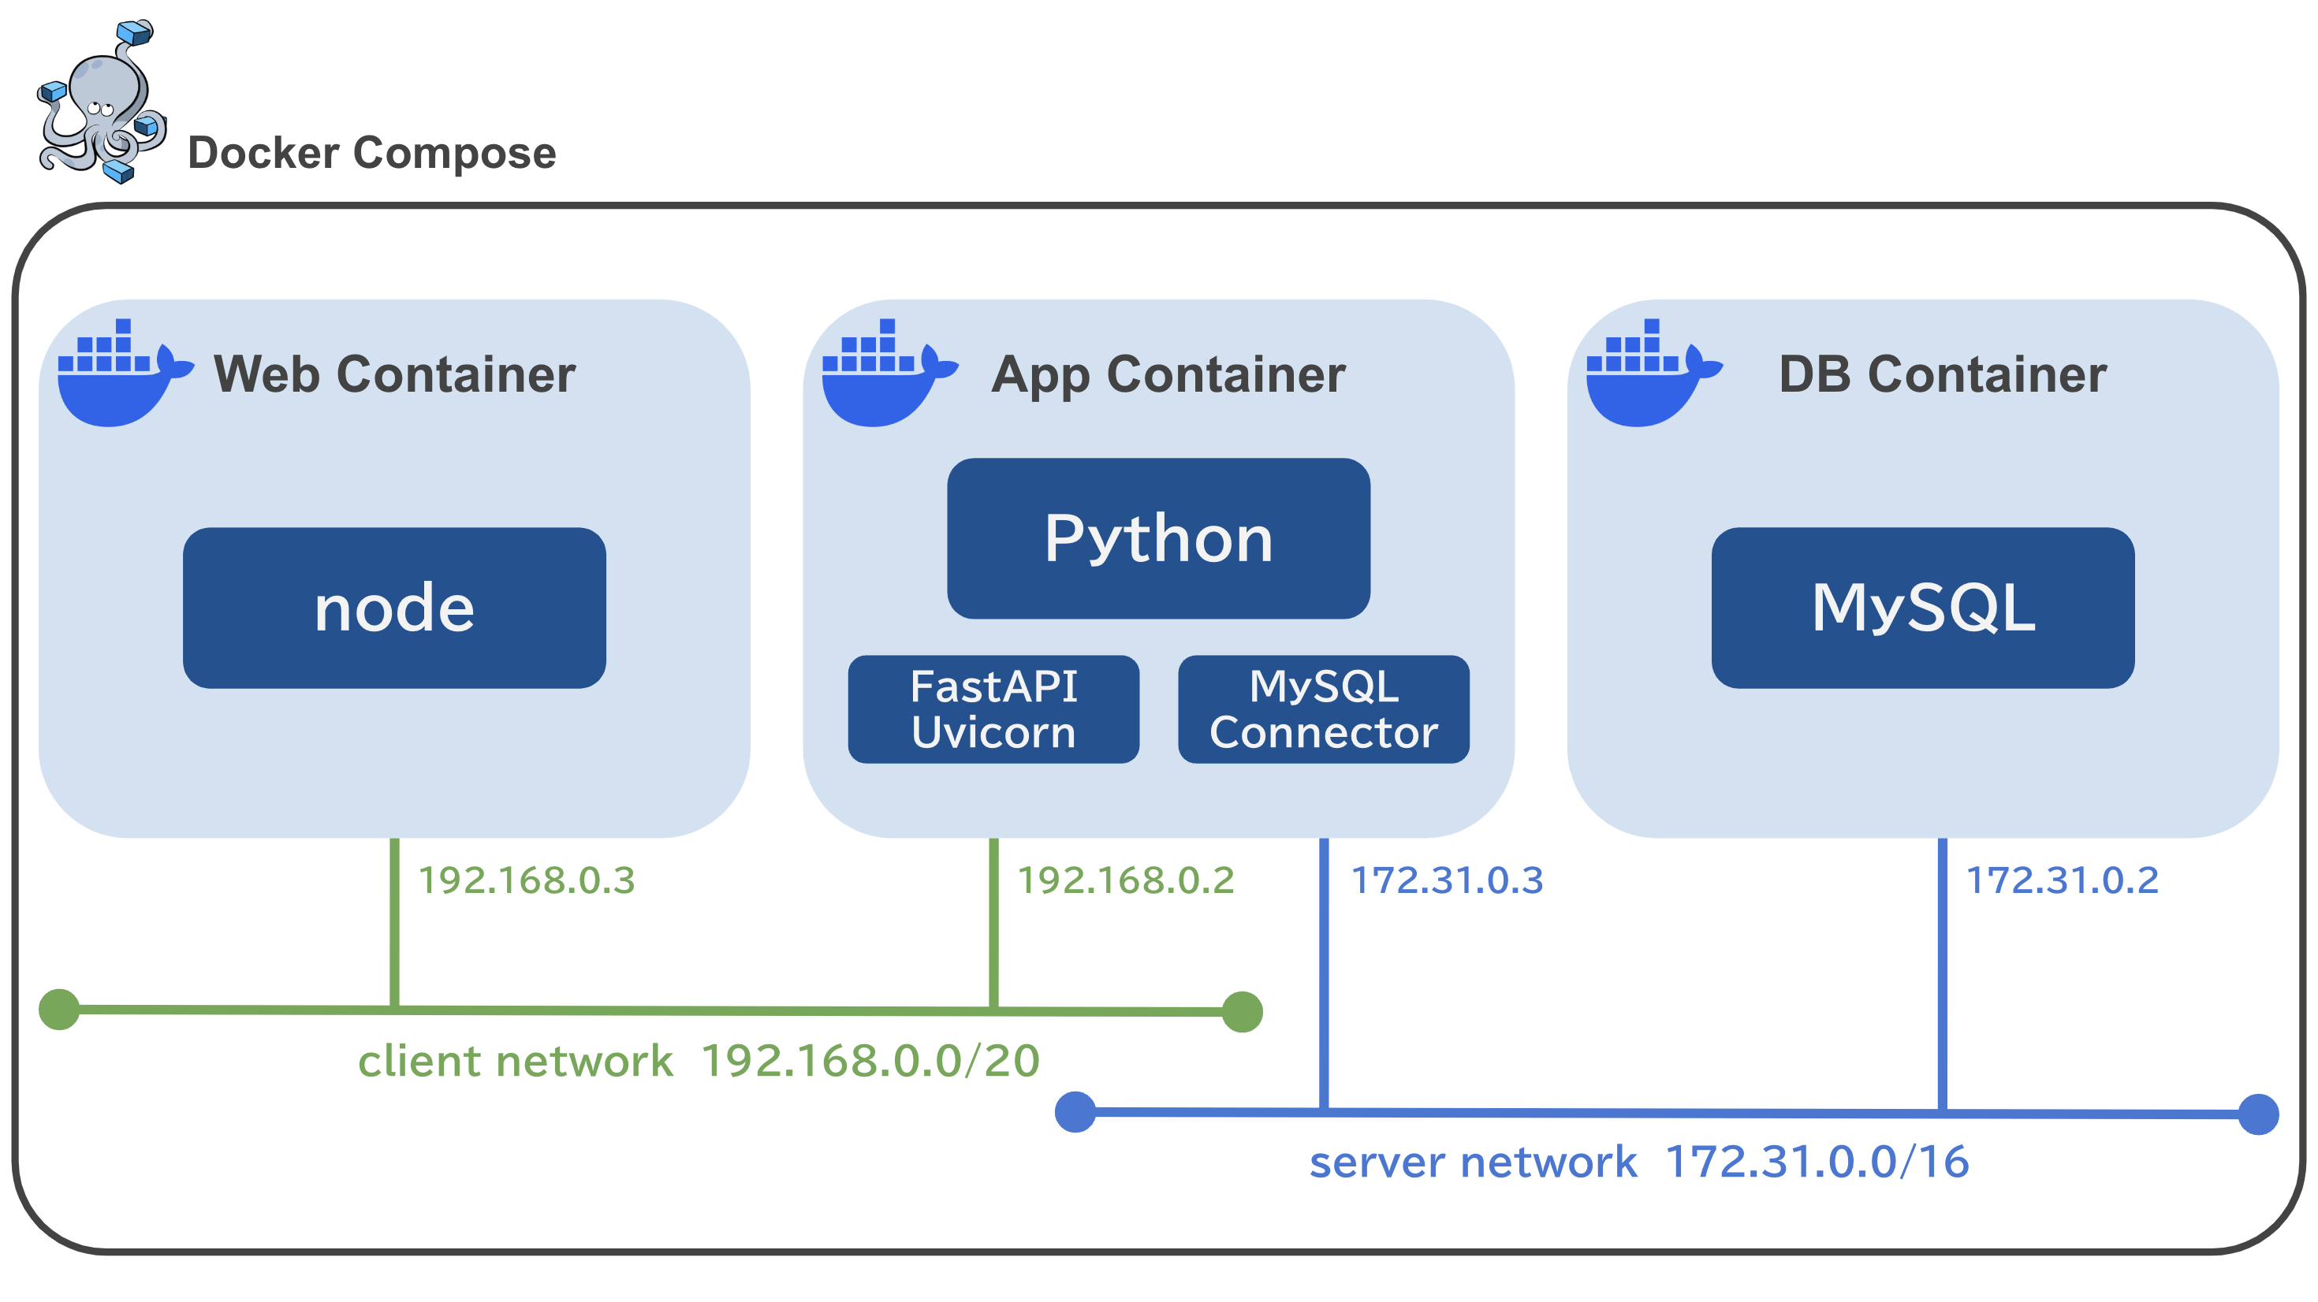Click the right green endpoint of client network
This screenshot has height=1302, width=2318.
pos(1243,1012)
